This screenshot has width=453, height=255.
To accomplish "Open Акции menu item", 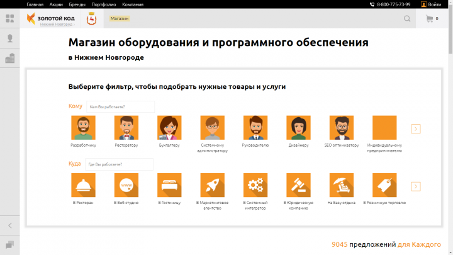I will pos(56,4).
